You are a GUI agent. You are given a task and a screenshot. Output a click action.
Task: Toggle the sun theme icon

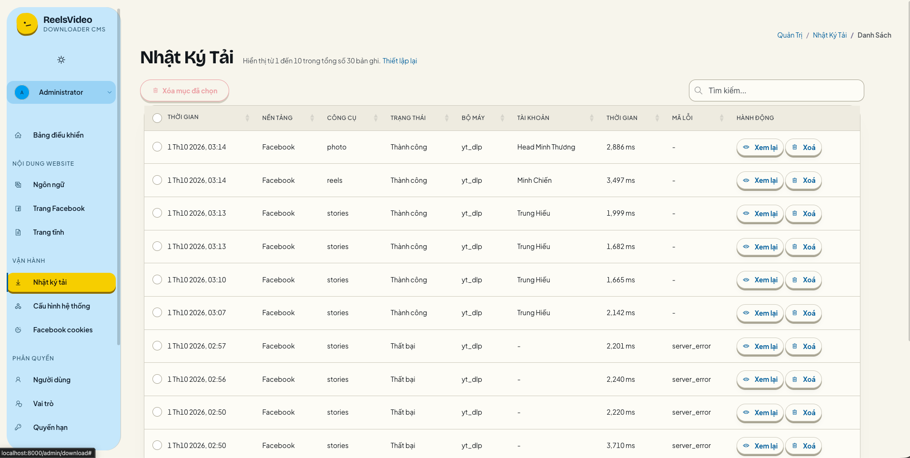61,60
